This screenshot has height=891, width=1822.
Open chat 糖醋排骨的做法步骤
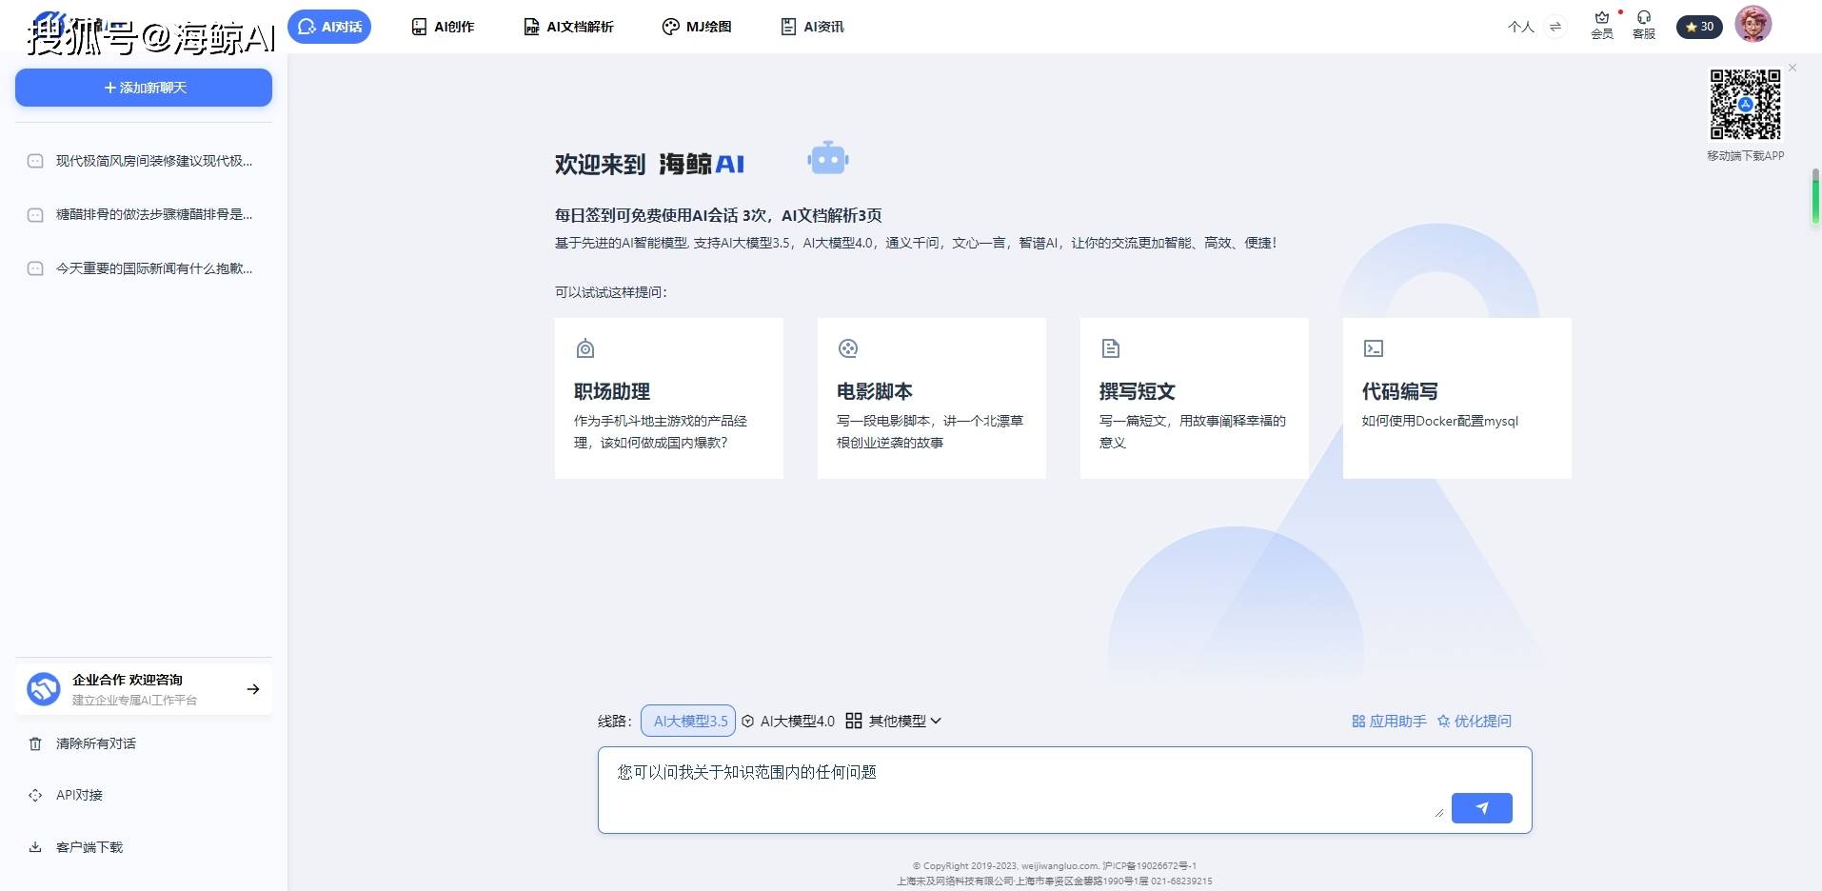144,214
